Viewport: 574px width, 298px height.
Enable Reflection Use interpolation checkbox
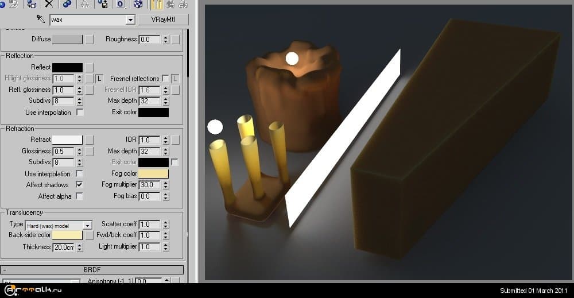(x=79, y=112)
